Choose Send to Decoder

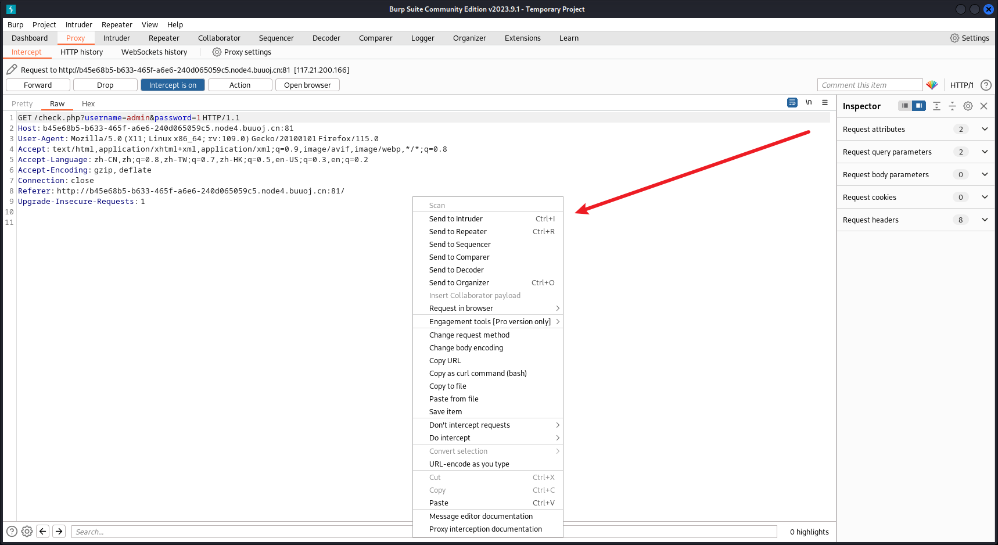[488, 270]
